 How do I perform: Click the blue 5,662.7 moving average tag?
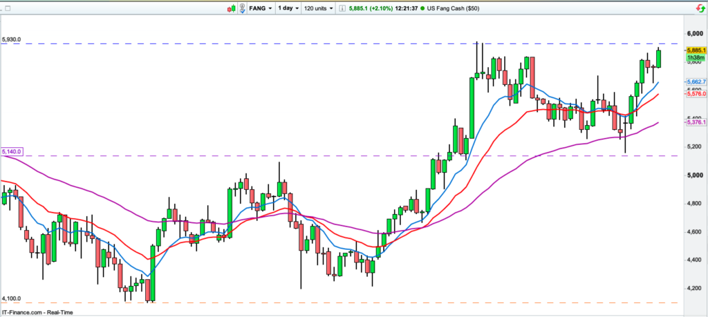point(695,82)
